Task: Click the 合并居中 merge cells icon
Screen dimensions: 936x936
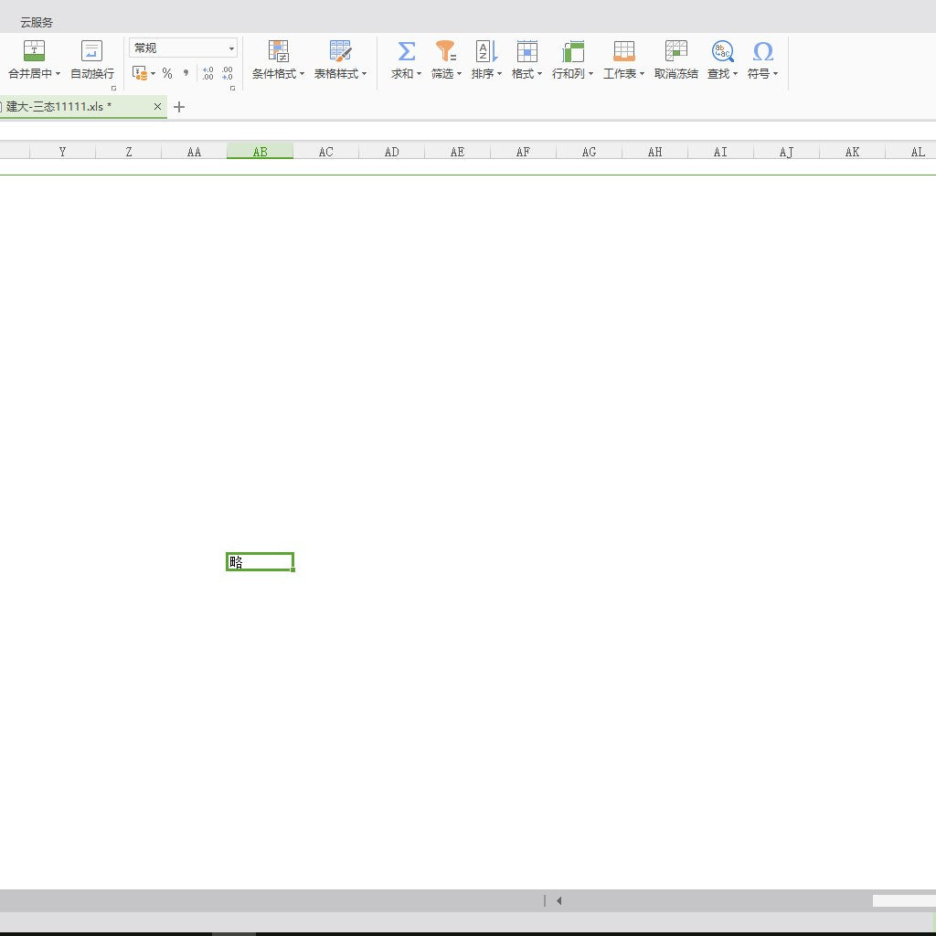Action: pyautogui.click(x=34, y=51)
